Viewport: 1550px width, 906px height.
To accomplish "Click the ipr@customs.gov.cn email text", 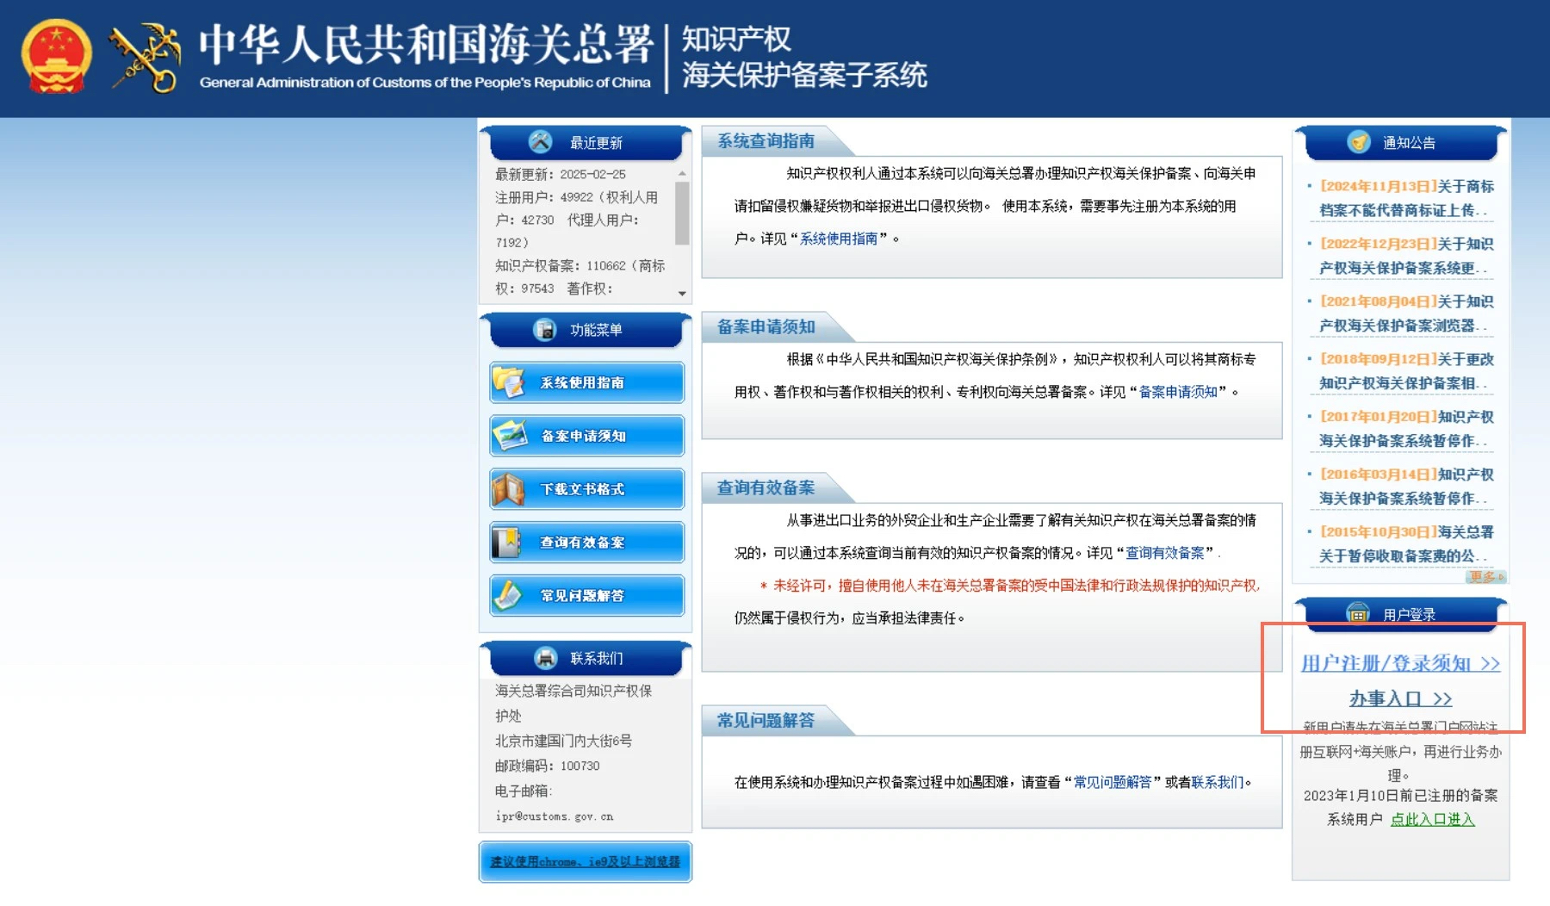I will (x=555, y=816).
